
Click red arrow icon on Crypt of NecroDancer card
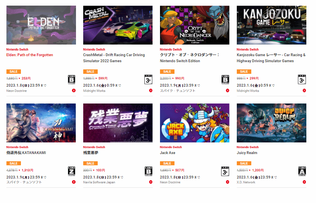pyautogui.click(x=228, y=91)
